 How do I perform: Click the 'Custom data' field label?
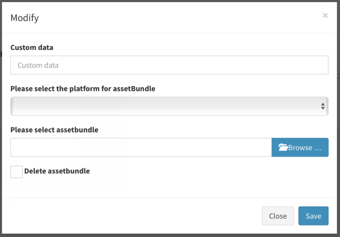click(32, 48)
